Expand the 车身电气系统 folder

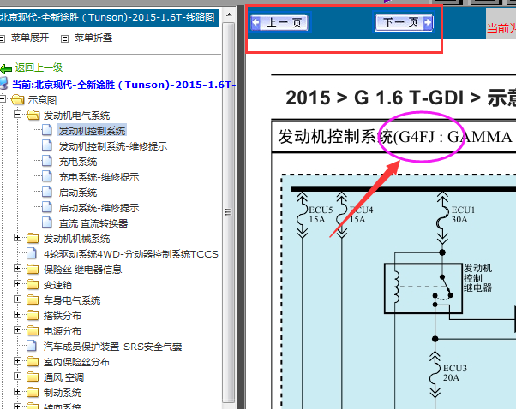point(17,299)
